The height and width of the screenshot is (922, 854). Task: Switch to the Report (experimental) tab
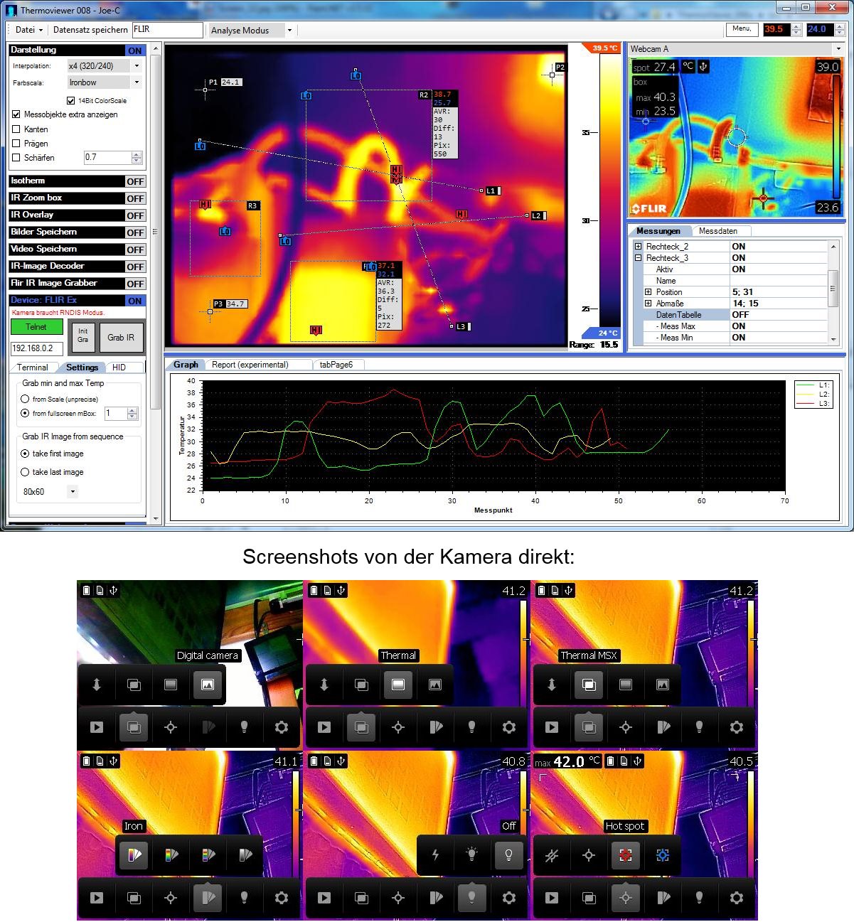(x=250, y=365)
